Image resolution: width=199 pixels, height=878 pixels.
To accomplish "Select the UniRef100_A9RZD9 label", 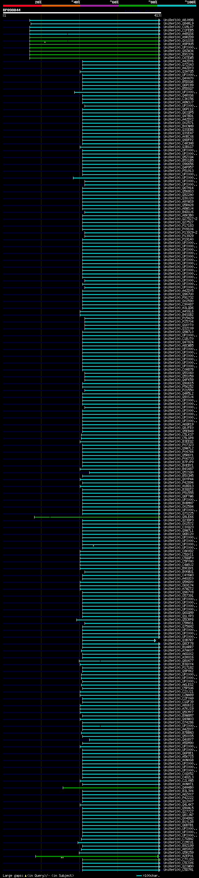I will coord(178,37).
